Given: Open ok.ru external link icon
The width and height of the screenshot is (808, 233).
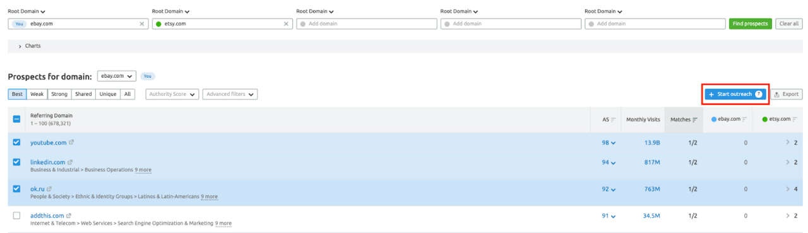Looking at the screenshot, I should [x=49, y=189].
